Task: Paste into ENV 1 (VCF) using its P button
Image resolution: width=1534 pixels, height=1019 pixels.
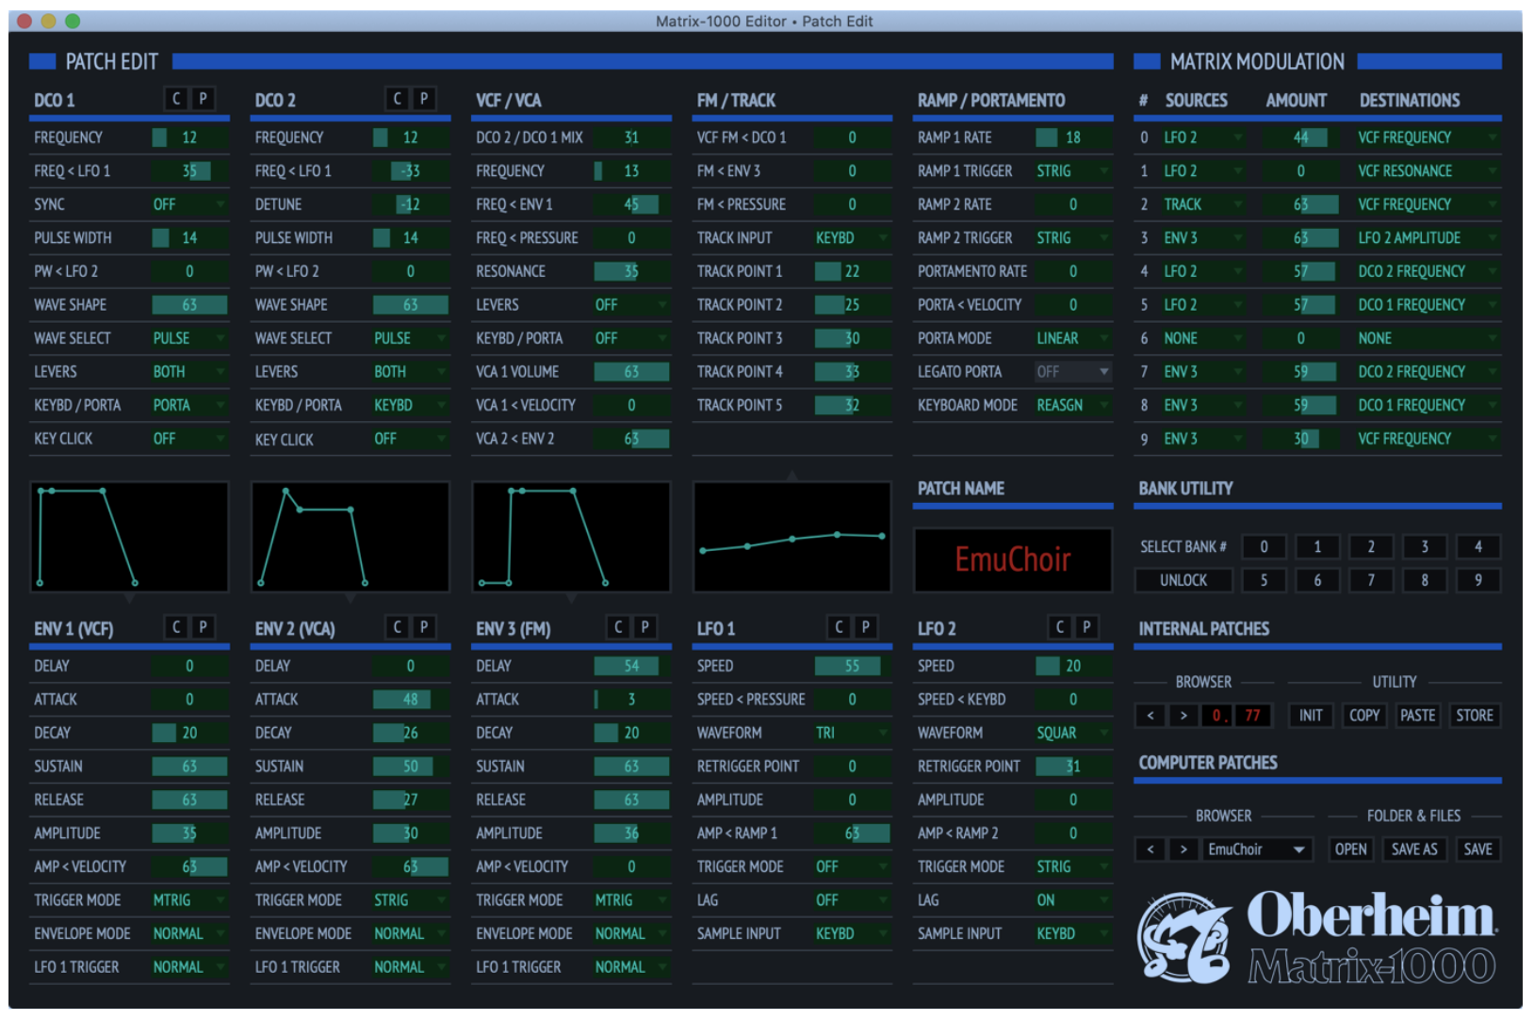Action: tap(203, 627)
